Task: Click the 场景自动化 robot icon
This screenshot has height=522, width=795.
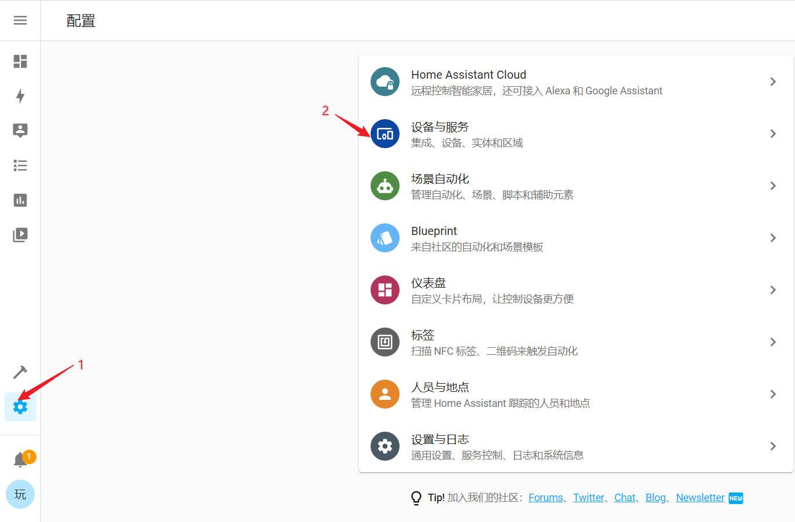Action: pyautogui.click(x=385, y=186)
